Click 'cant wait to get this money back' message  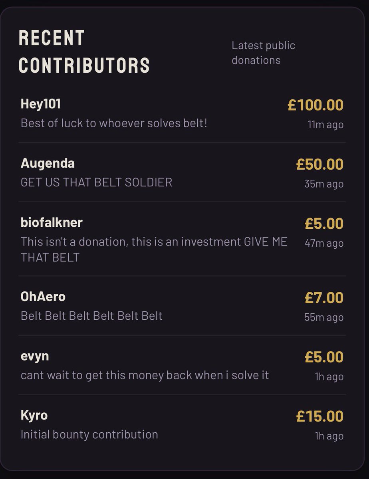pos(145,375)
